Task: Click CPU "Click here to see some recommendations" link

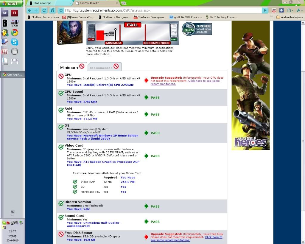Action: point(204,81)
